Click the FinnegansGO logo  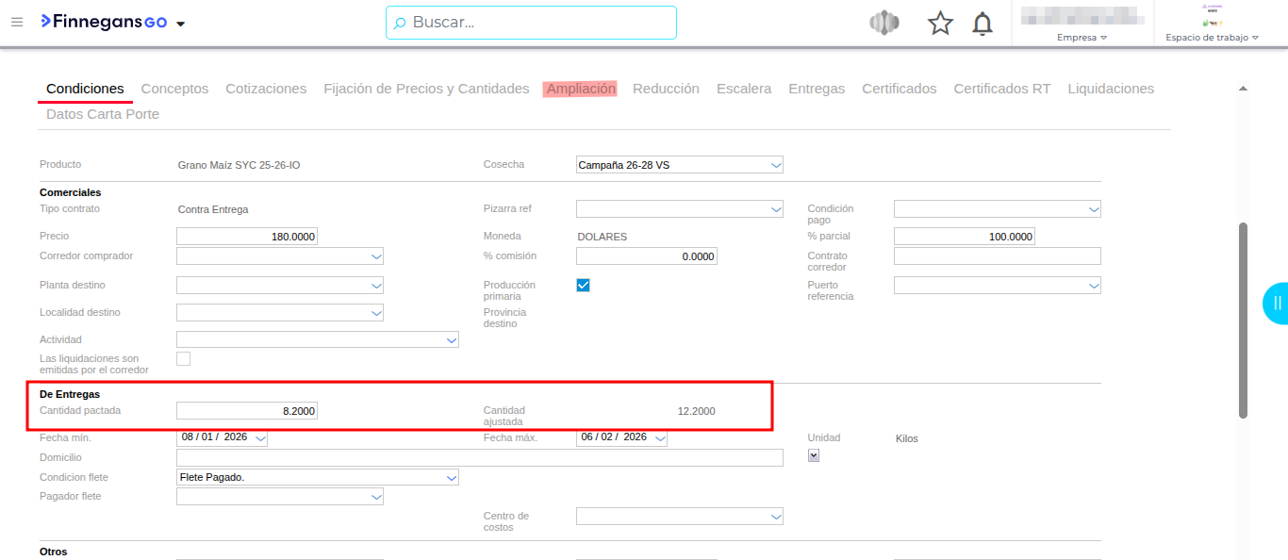(104, 22)
